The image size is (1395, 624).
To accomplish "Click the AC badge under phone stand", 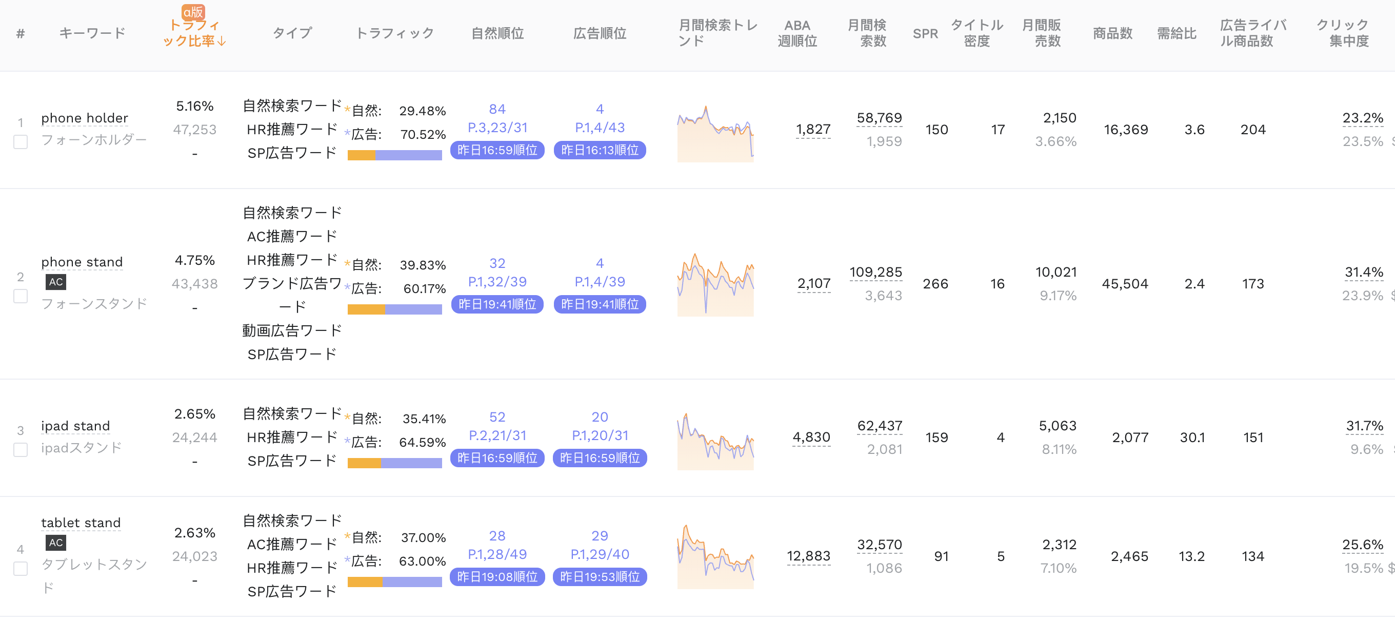I will [x=56, y=282].
